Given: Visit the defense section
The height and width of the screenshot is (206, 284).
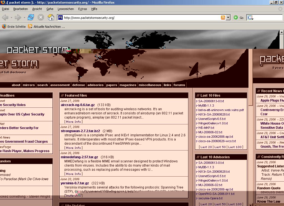Looking at the screenshot, I should (78, 85).
